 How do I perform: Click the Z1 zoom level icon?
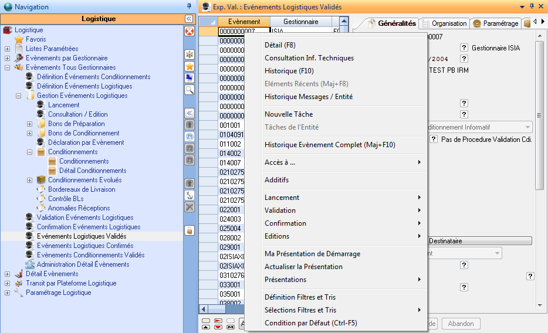pyautogui.click(x=190, y=137)
